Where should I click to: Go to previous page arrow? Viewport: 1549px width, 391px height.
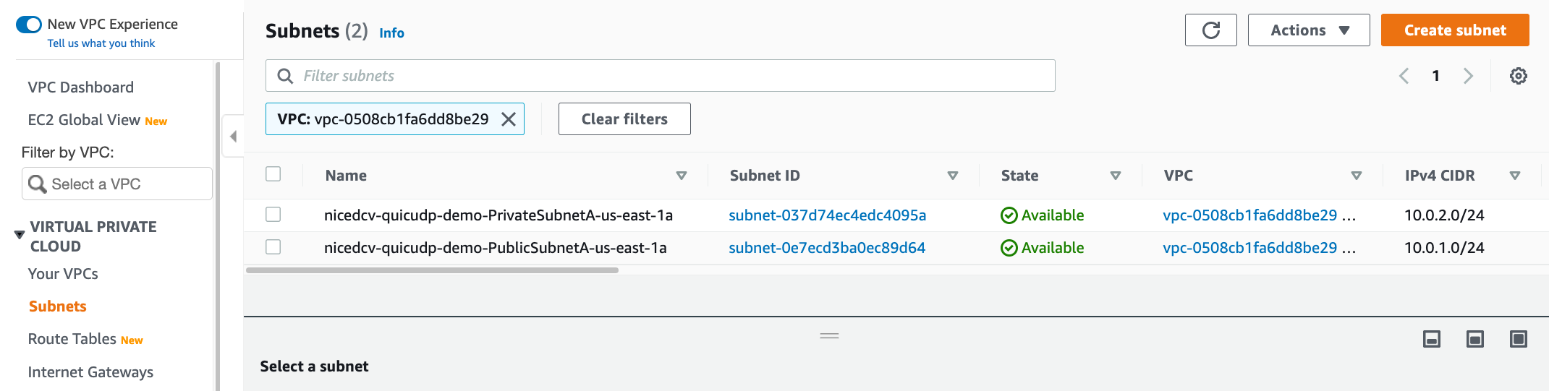[x=1404, y=76]
